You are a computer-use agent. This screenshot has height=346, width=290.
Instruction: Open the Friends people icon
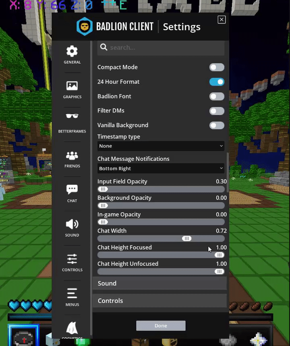coord(72,156)
